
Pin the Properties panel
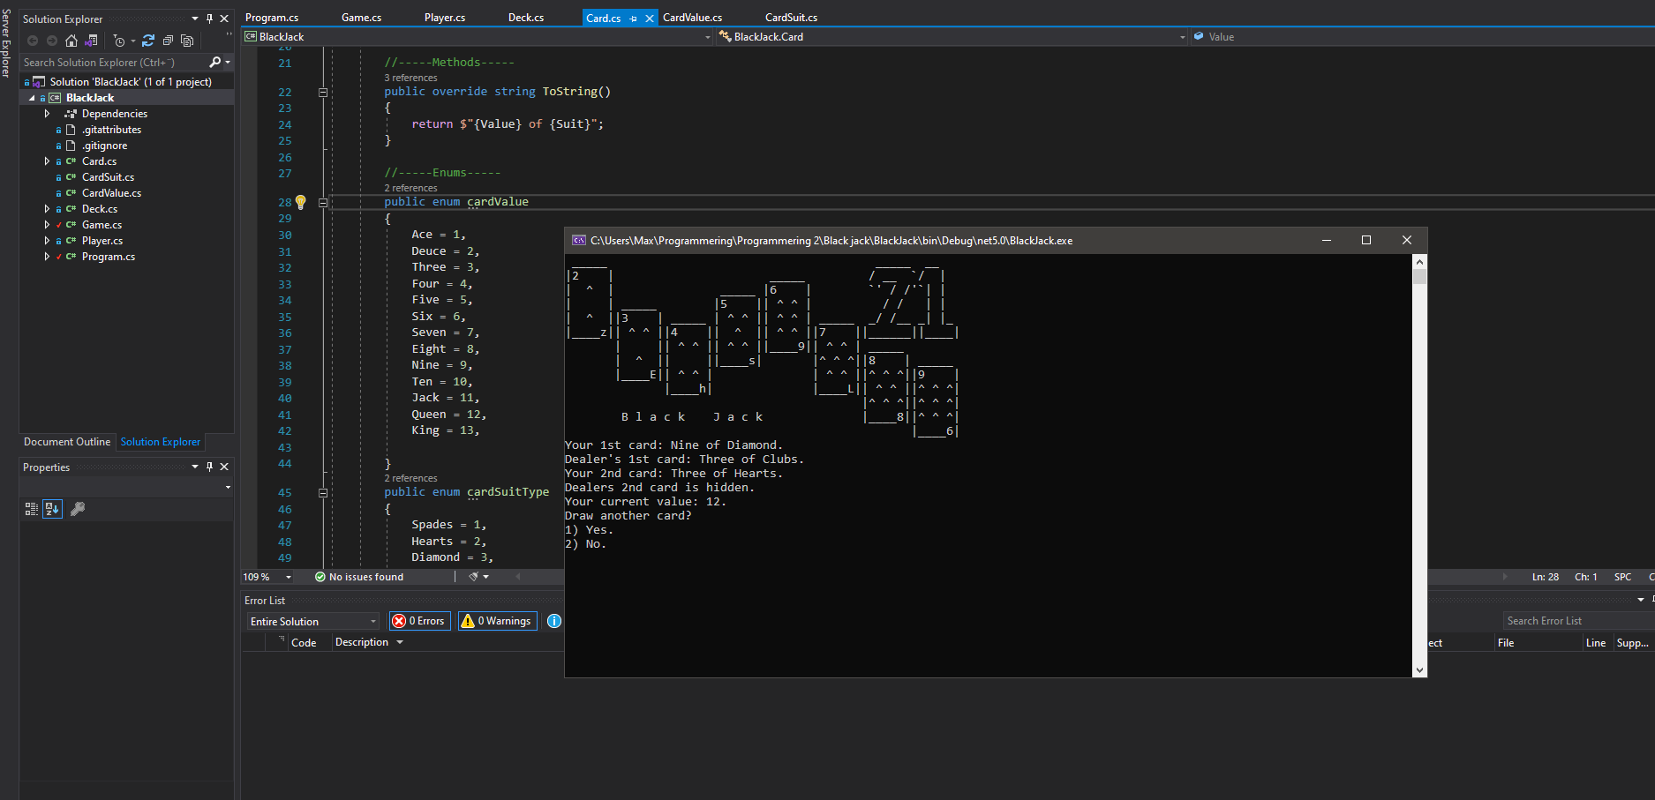pyautogui.click(x=209, y=467)
